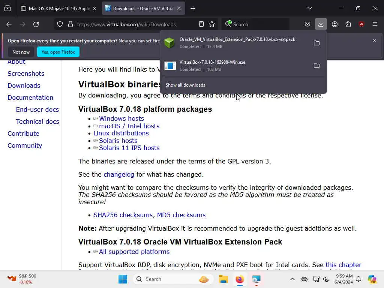Click the Firefox taskbar icon
This screenshot has width=384, height=288.
pyautogui.click(x=240, y=279)
